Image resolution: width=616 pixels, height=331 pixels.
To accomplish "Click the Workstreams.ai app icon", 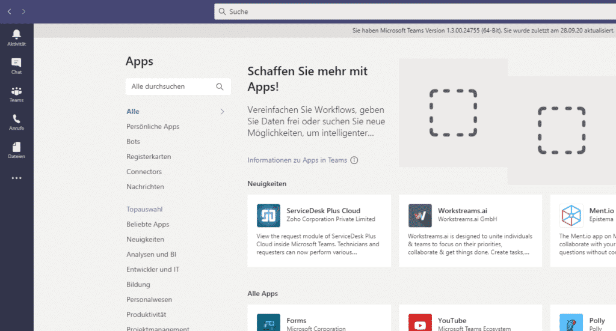I will point(419,215).
